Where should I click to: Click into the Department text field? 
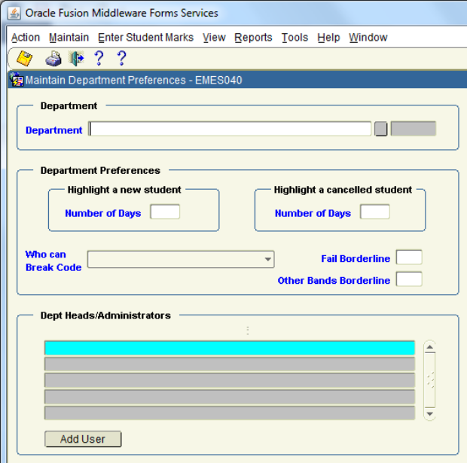coord(230,129)
